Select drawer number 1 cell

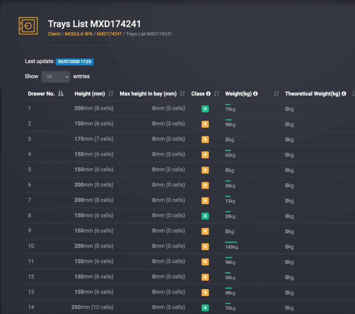pyautogui.click(x=29, y=108)
